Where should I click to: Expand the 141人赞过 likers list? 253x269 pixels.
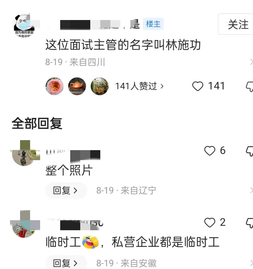(139, 86)
